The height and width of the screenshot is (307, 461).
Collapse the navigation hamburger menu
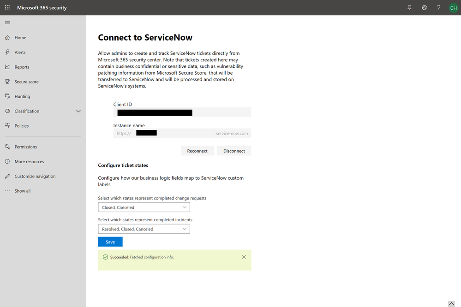pos(7,23)
